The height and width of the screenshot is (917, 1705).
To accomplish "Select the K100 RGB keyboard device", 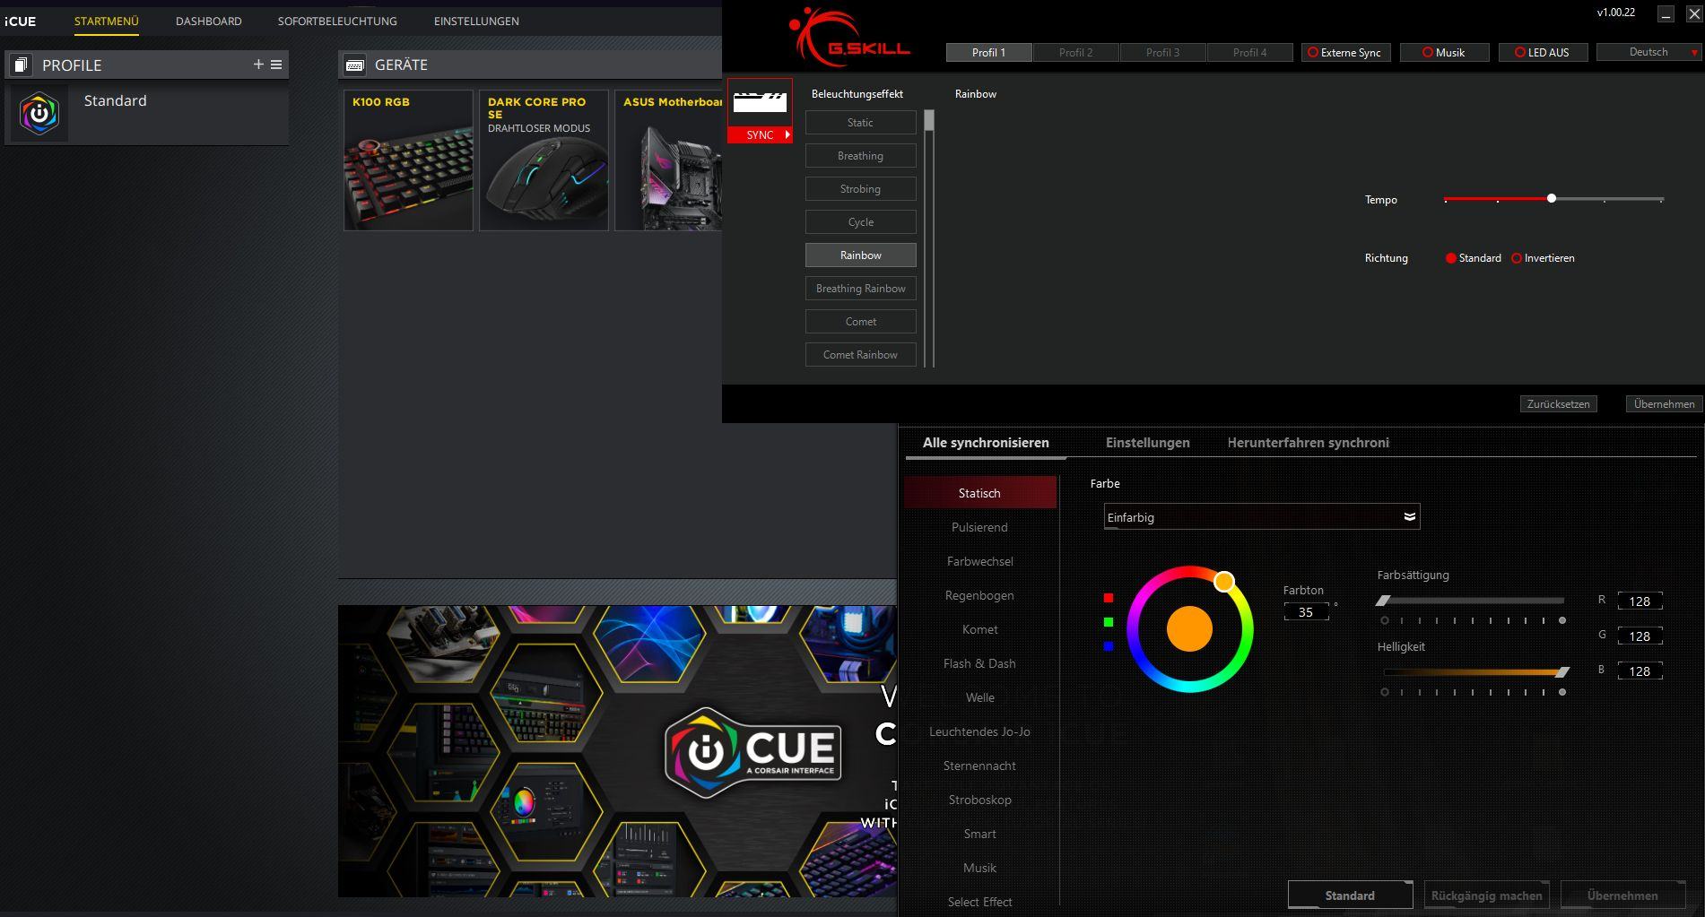I will pos(408,160).
